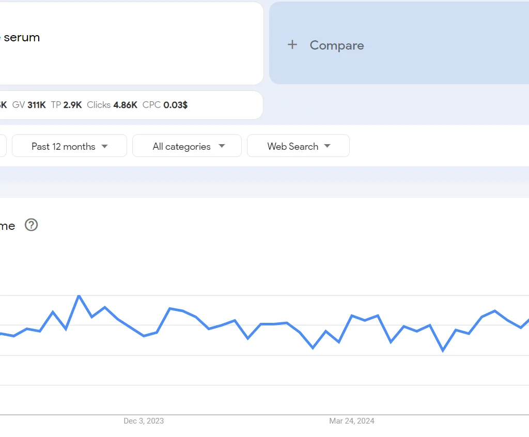Image resolution: width=529 pixels, height=437 pixels.
Task: Click the Clicks 4.86K metric link
Action: point(112,105)
